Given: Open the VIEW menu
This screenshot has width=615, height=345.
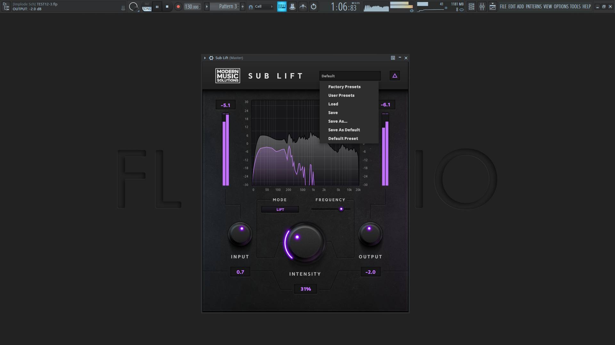Looking at the screenshot, I should click(x=548, y=6).
